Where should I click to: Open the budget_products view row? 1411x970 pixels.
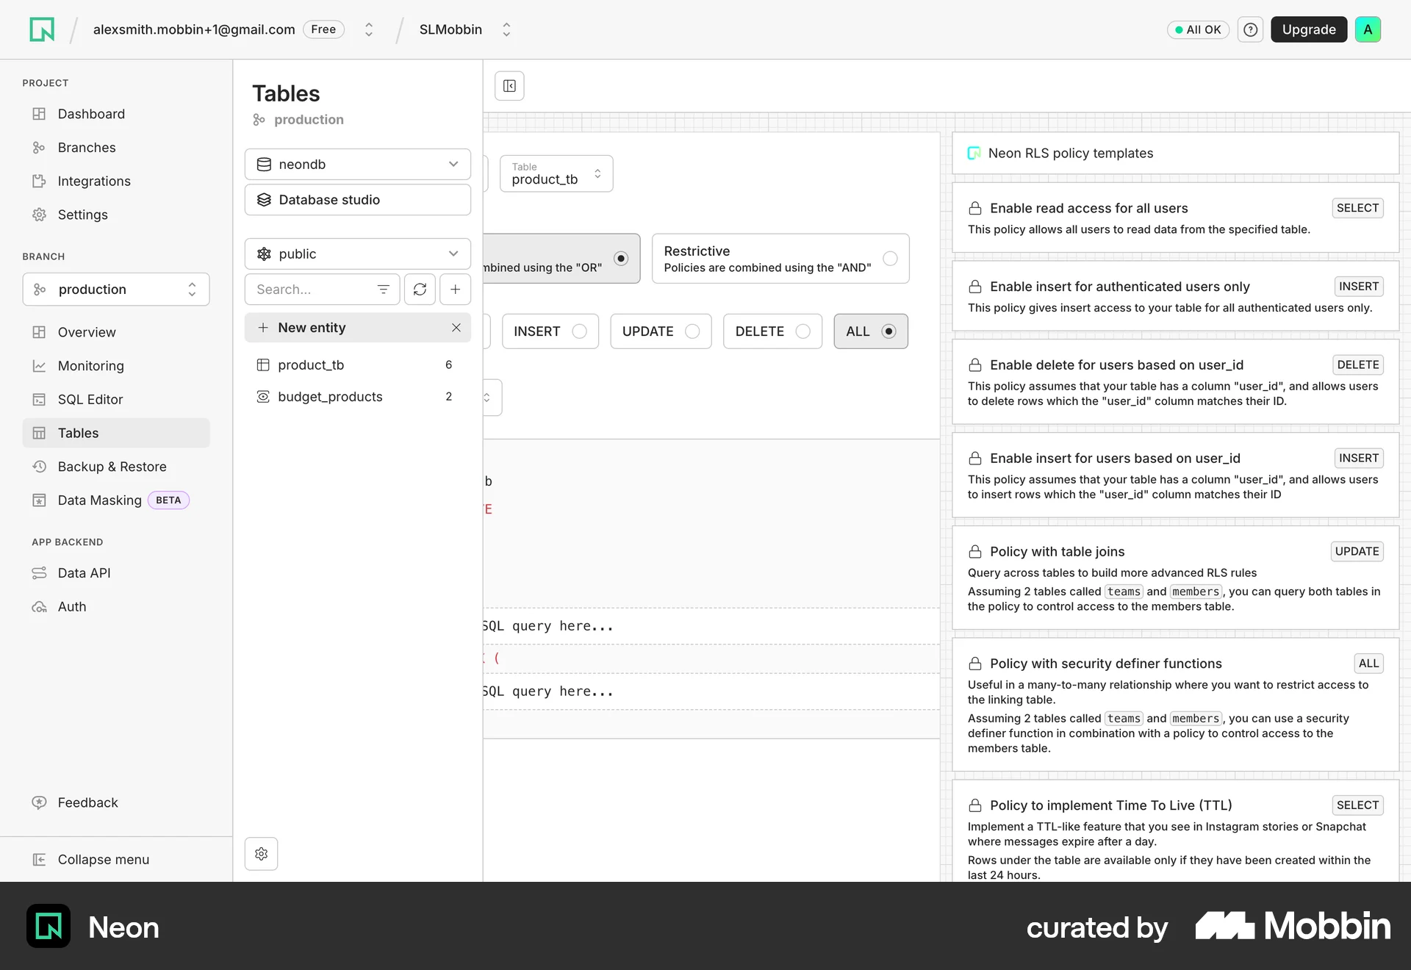[358, 397]
